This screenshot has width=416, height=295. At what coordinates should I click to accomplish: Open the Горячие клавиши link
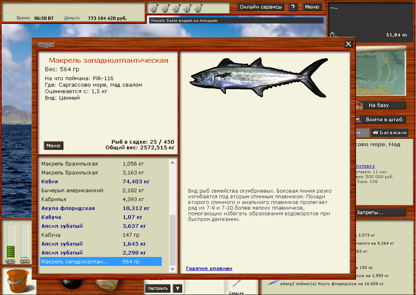coord(209,268)
